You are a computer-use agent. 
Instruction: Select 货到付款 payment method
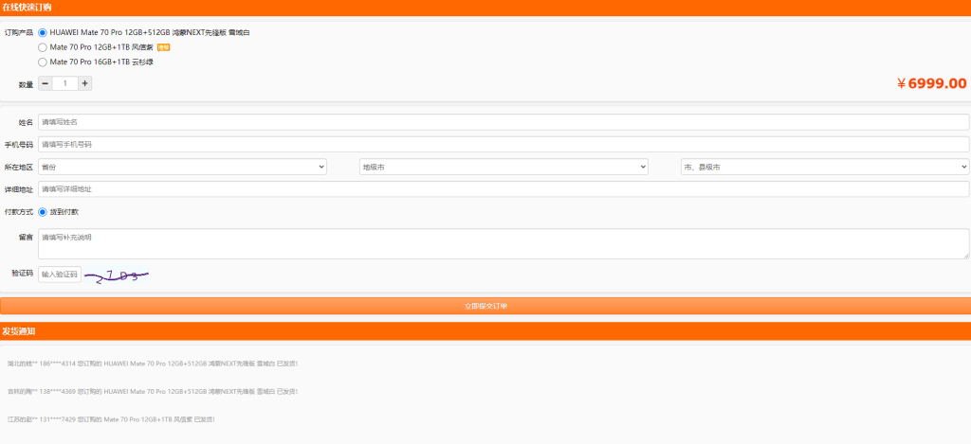point(43,211)
